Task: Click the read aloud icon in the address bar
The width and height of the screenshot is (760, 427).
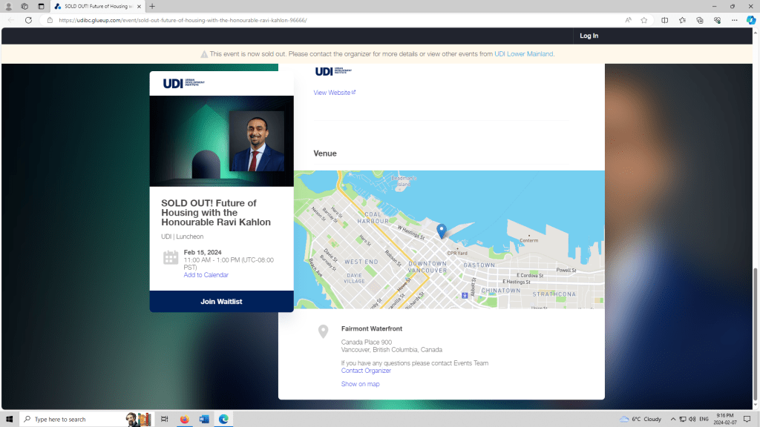Action: (628, 20)
